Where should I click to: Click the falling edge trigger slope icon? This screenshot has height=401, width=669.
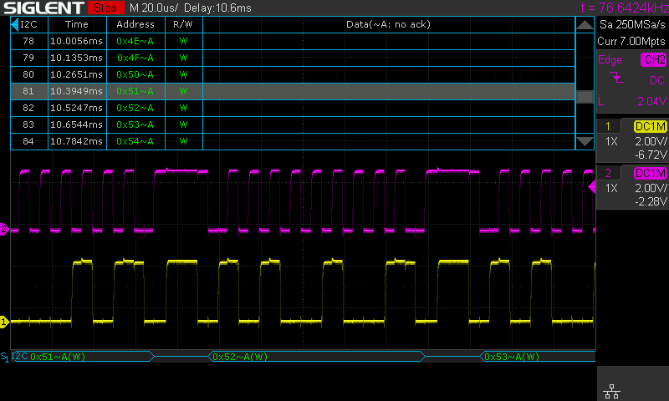(x=616, y=80)
